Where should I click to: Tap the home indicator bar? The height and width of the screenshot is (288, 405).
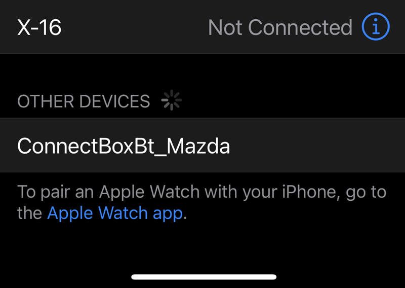click(204, 277)
